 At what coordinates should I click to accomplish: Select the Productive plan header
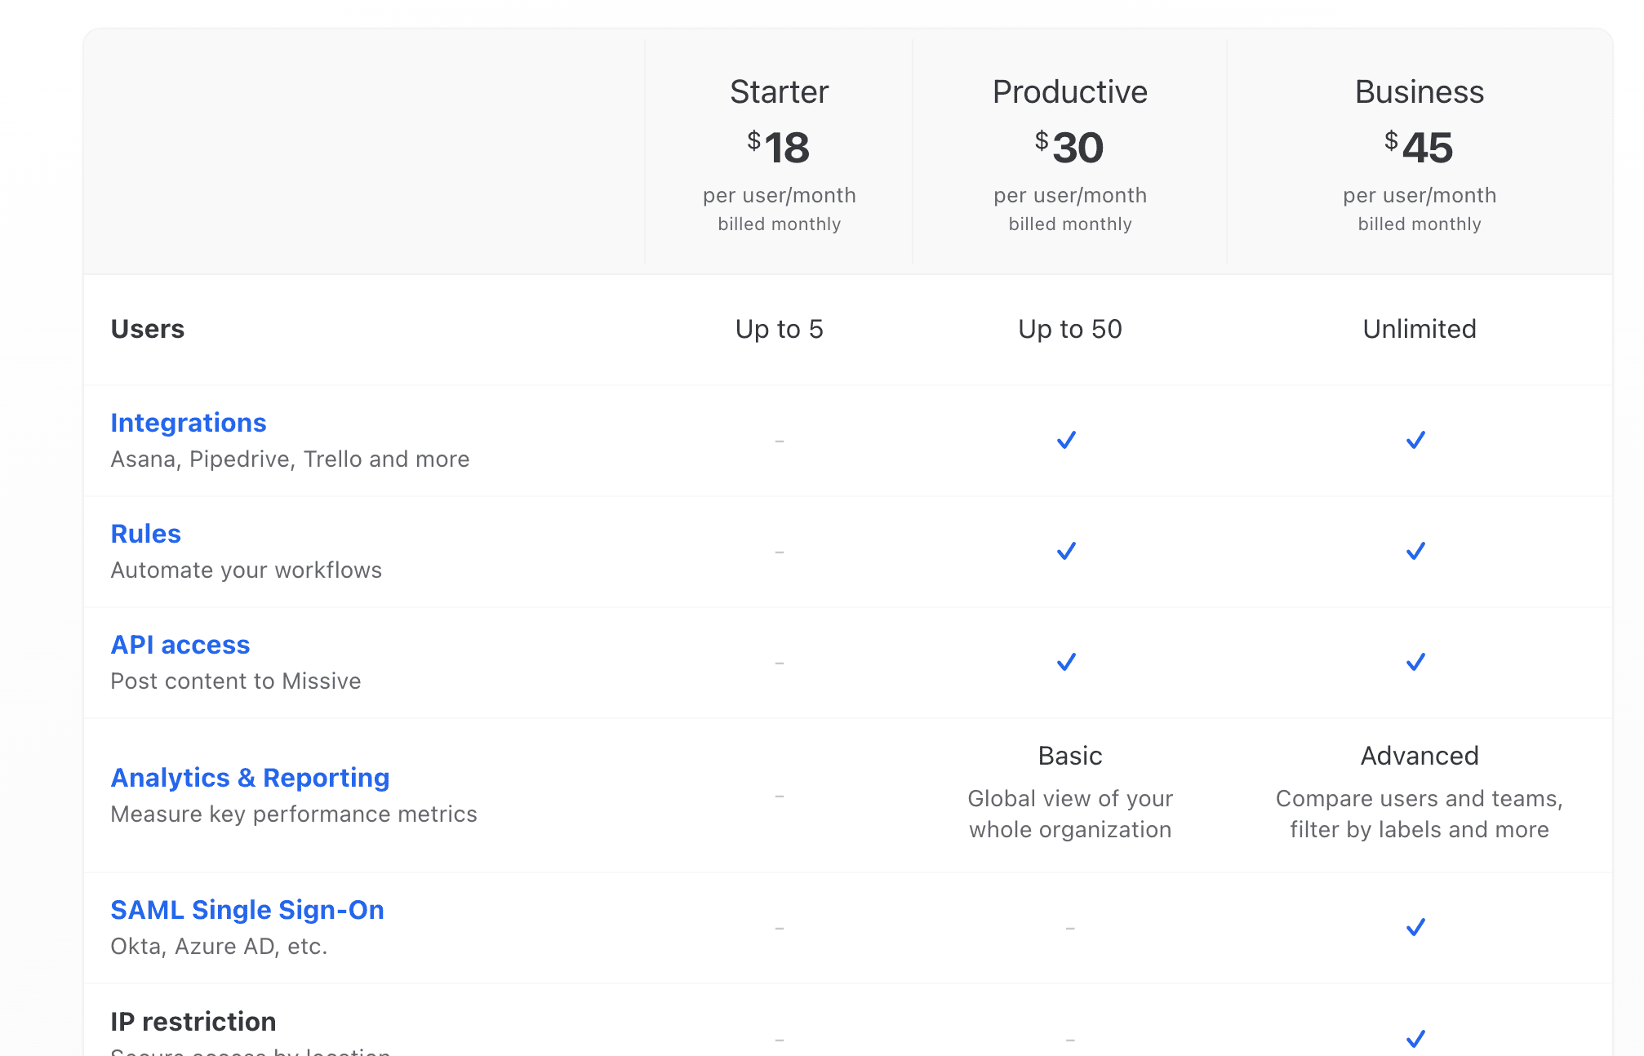(1069, 91)
